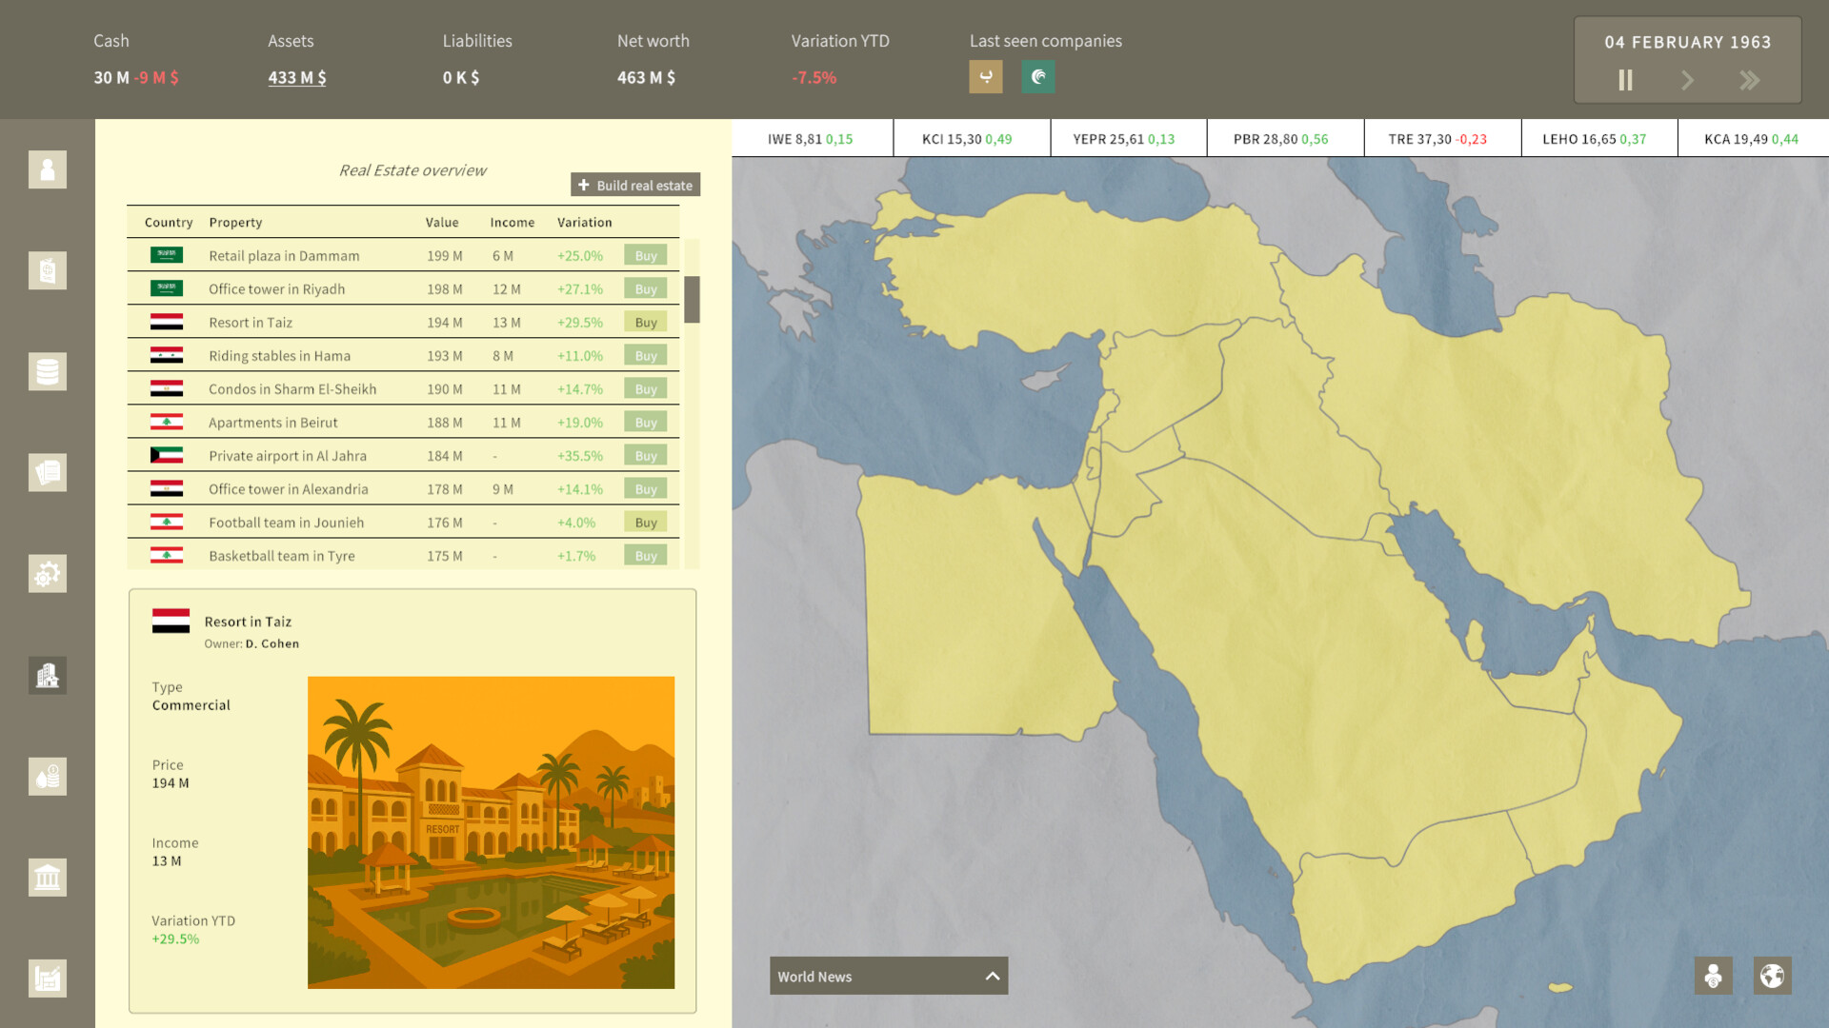Viewport: 1829px width, 1028px height.
Task: Open the first last seen company icon
Action: pyautogui.click(x=986, y=76)
